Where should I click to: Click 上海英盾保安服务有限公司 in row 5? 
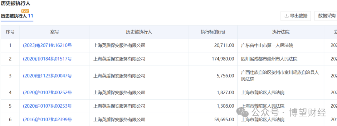coord(119,106)
